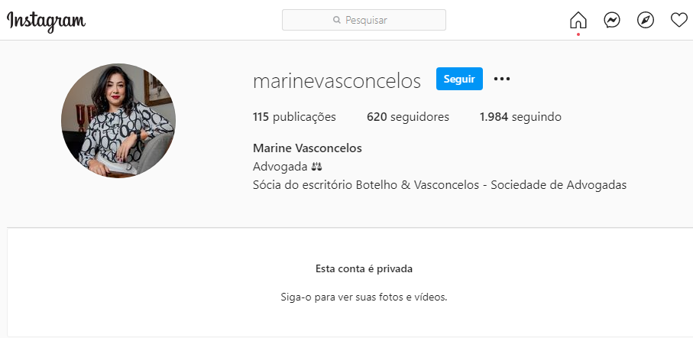Open the three-dot profile options menu
Image resolution: width=693 pixels, height=338 pixels.
(x=502, y=79)
